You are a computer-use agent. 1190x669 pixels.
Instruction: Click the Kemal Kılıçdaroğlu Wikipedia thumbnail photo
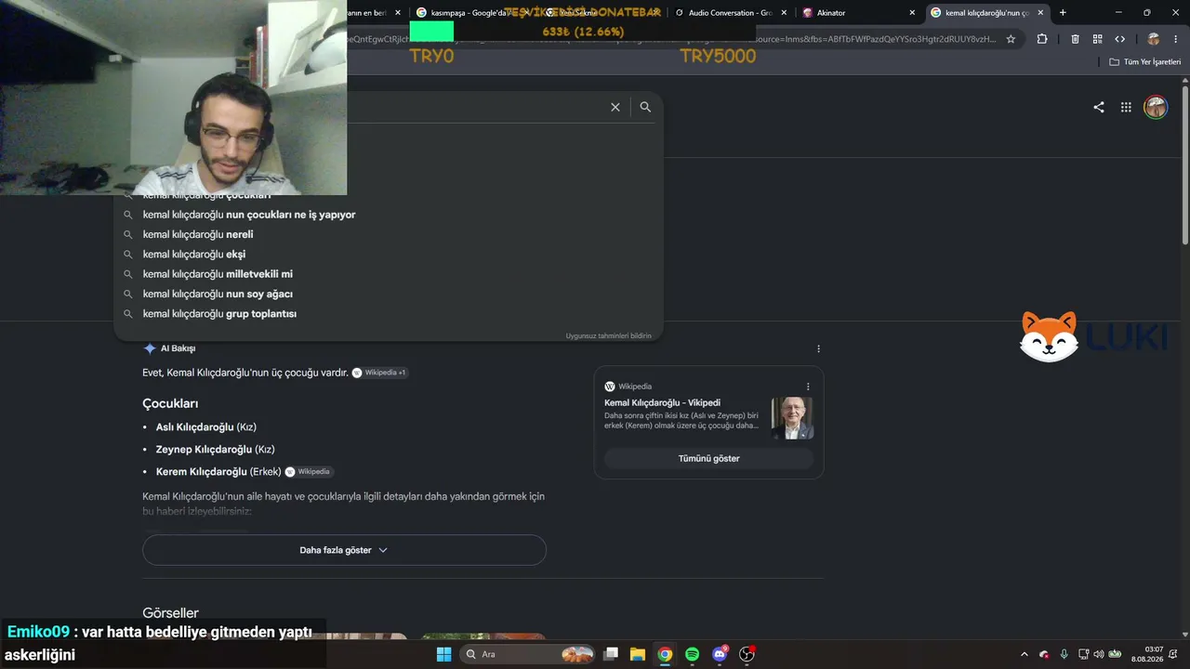click(x=792, y=418)
